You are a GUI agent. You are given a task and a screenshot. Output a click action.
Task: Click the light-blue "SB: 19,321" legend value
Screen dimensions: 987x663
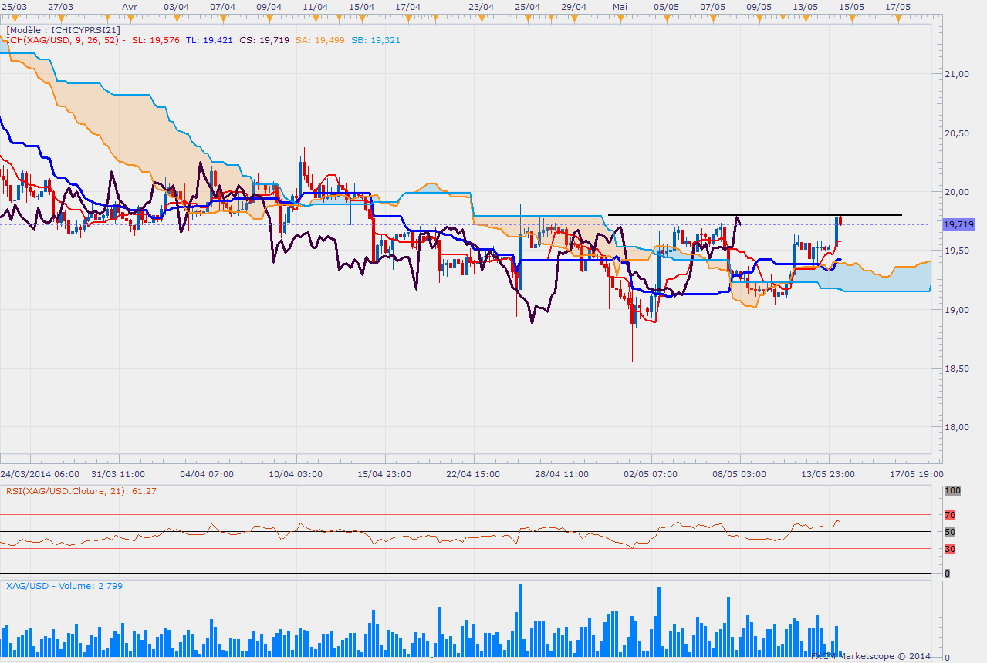point(376,40)
